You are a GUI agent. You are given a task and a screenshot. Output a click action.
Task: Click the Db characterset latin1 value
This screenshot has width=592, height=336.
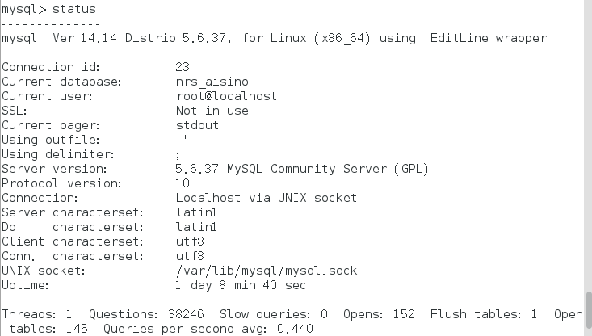196,227
